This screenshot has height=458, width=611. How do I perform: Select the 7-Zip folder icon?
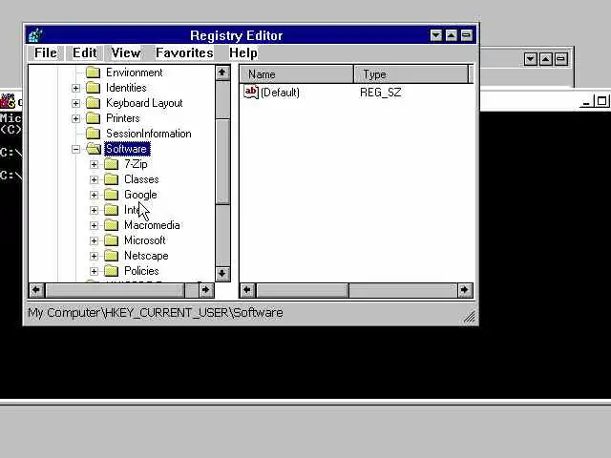click(x=111, y=164)
